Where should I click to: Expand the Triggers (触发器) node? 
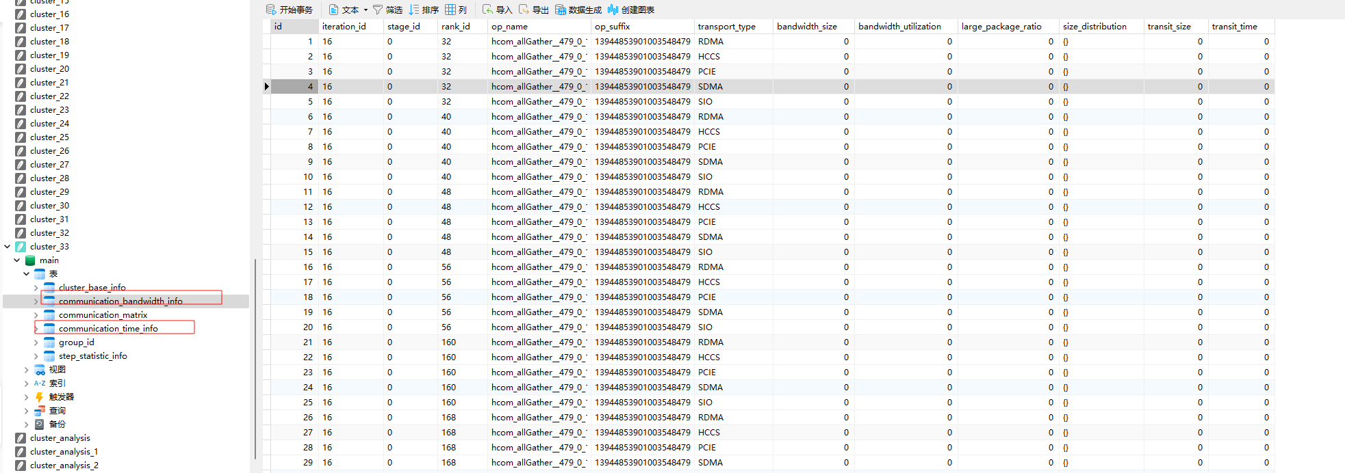(27, 397)
